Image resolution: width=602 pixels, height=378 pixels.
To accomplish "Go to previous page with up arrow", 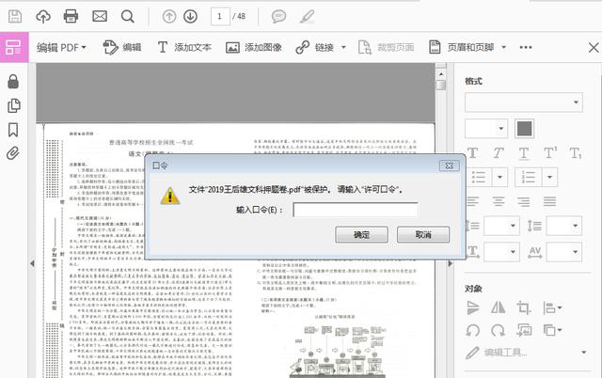I will point(169,16).
